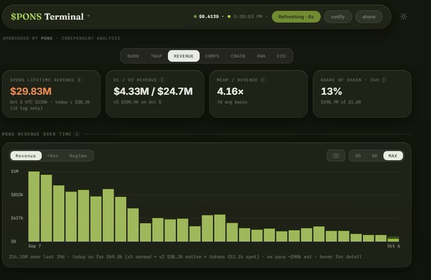
Task: Expand the $PONS Terminal title dropdown arrow
Action: click(89, 16)
